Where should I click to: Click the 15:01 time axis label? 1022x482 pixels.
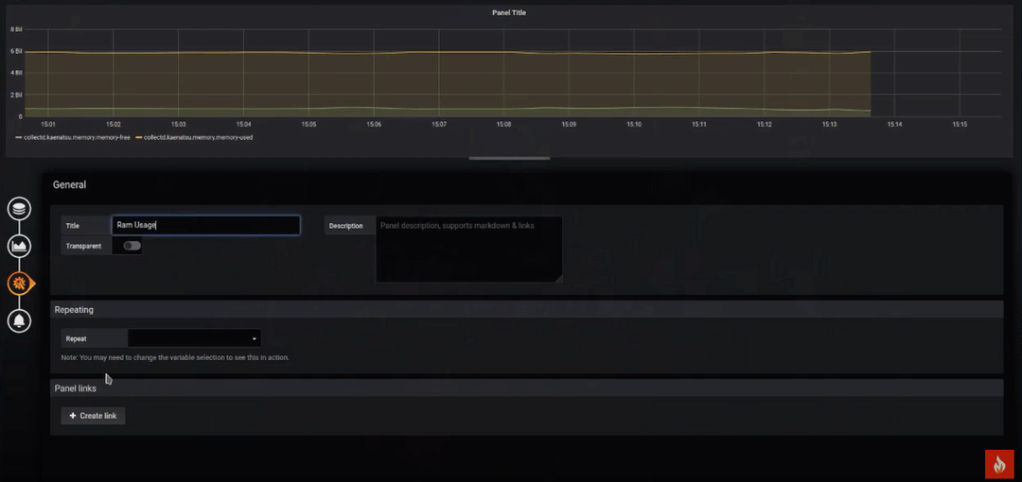48,124
